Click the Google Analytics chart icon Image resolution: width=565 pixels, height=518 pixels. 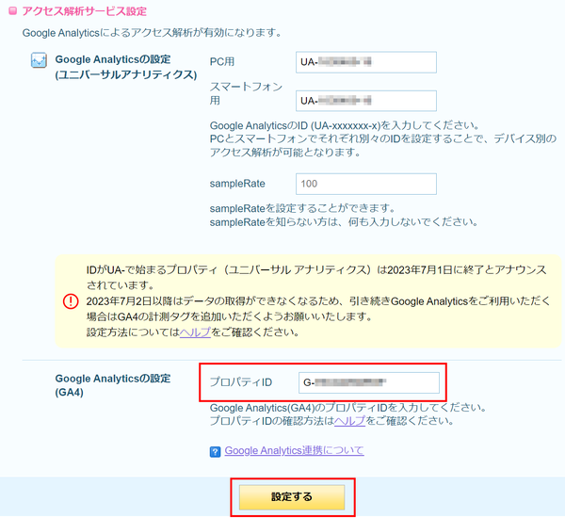pyautogui.click(x=39, y=60)
